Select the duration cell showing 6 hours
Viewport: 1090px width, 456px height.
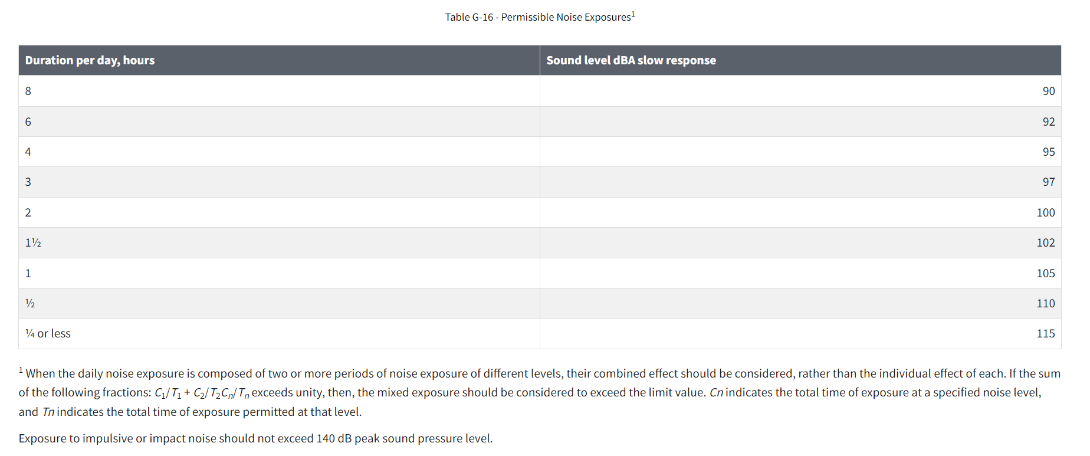pyautogui.click(x=28, y=122)
